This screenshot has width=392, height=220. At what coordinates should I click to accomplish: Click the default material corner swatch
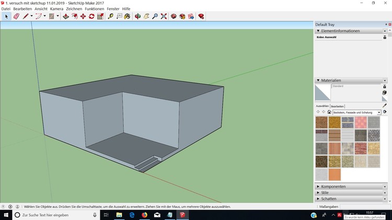(x=385, y=99)
